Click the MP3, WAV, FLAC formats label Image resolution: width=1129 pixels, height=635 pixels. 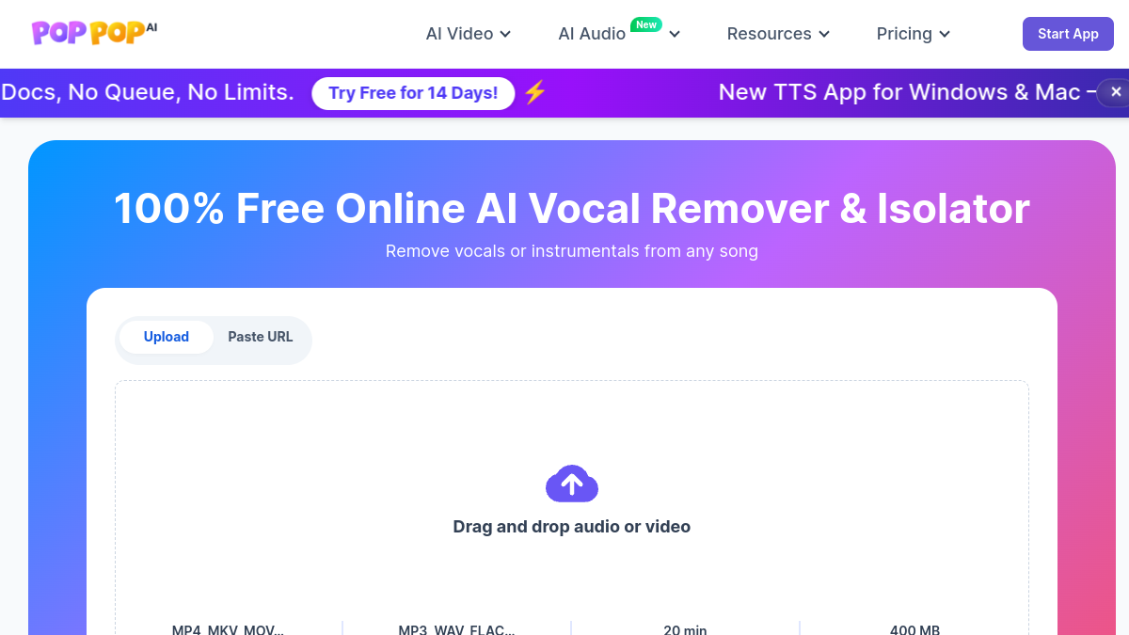point(456,629)
